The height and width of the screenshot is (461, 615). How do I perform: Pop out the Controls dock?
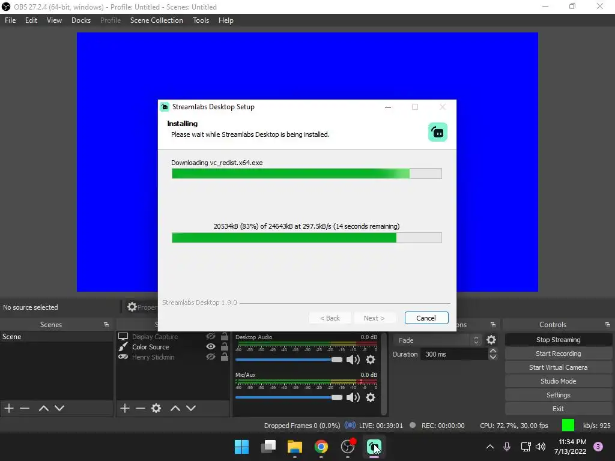coord(608,325)
